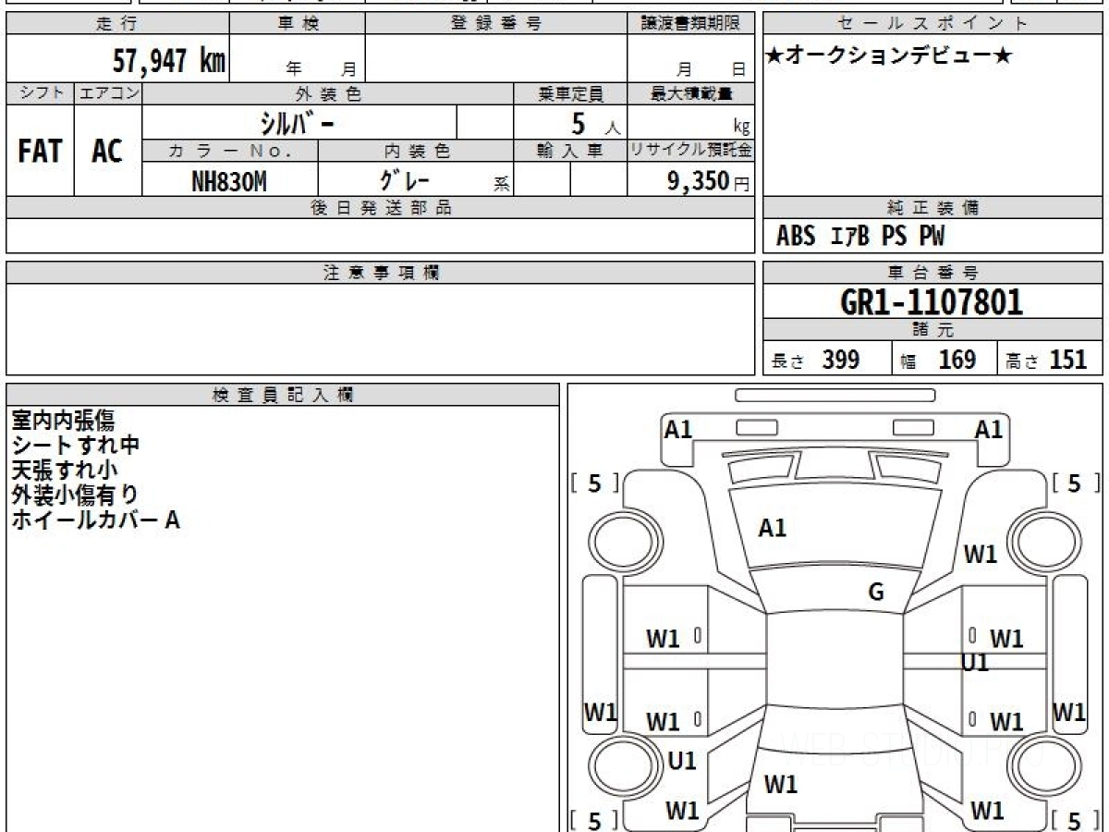Viewport: 1109px width, 832px height.
Task: Select the 外装小傷有り inspector note
Action: tap(75, 495)
